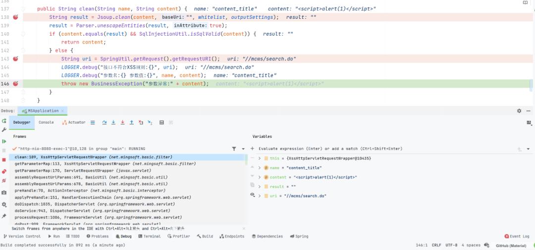Toggle breakpoint at line 138
This screenshot has height=250, width=535.
[x=15, y=17]
